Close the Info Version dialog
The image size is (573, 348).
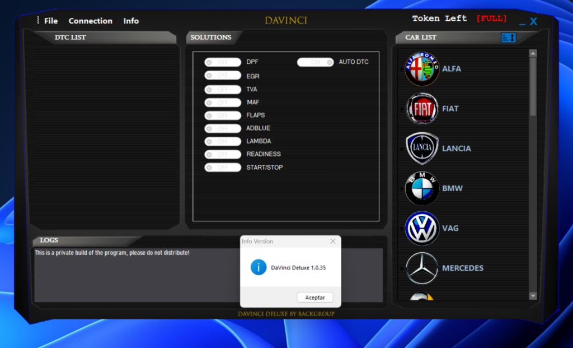332,241
